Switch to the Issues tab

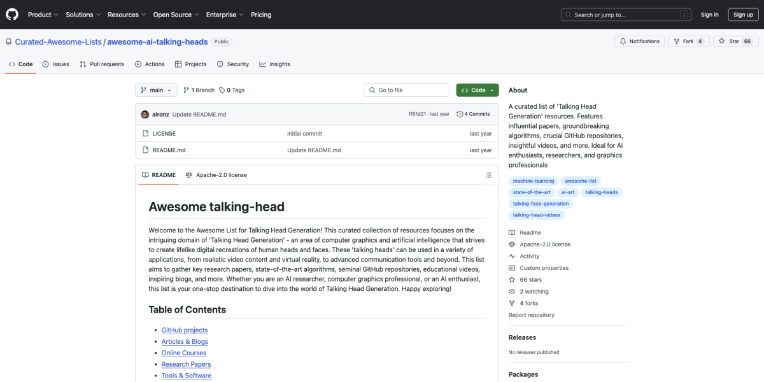(x=56, y=64)
